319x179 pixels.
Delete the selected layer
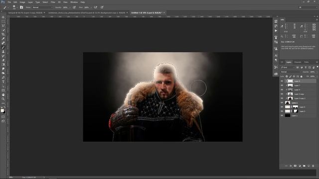(313, 166)
